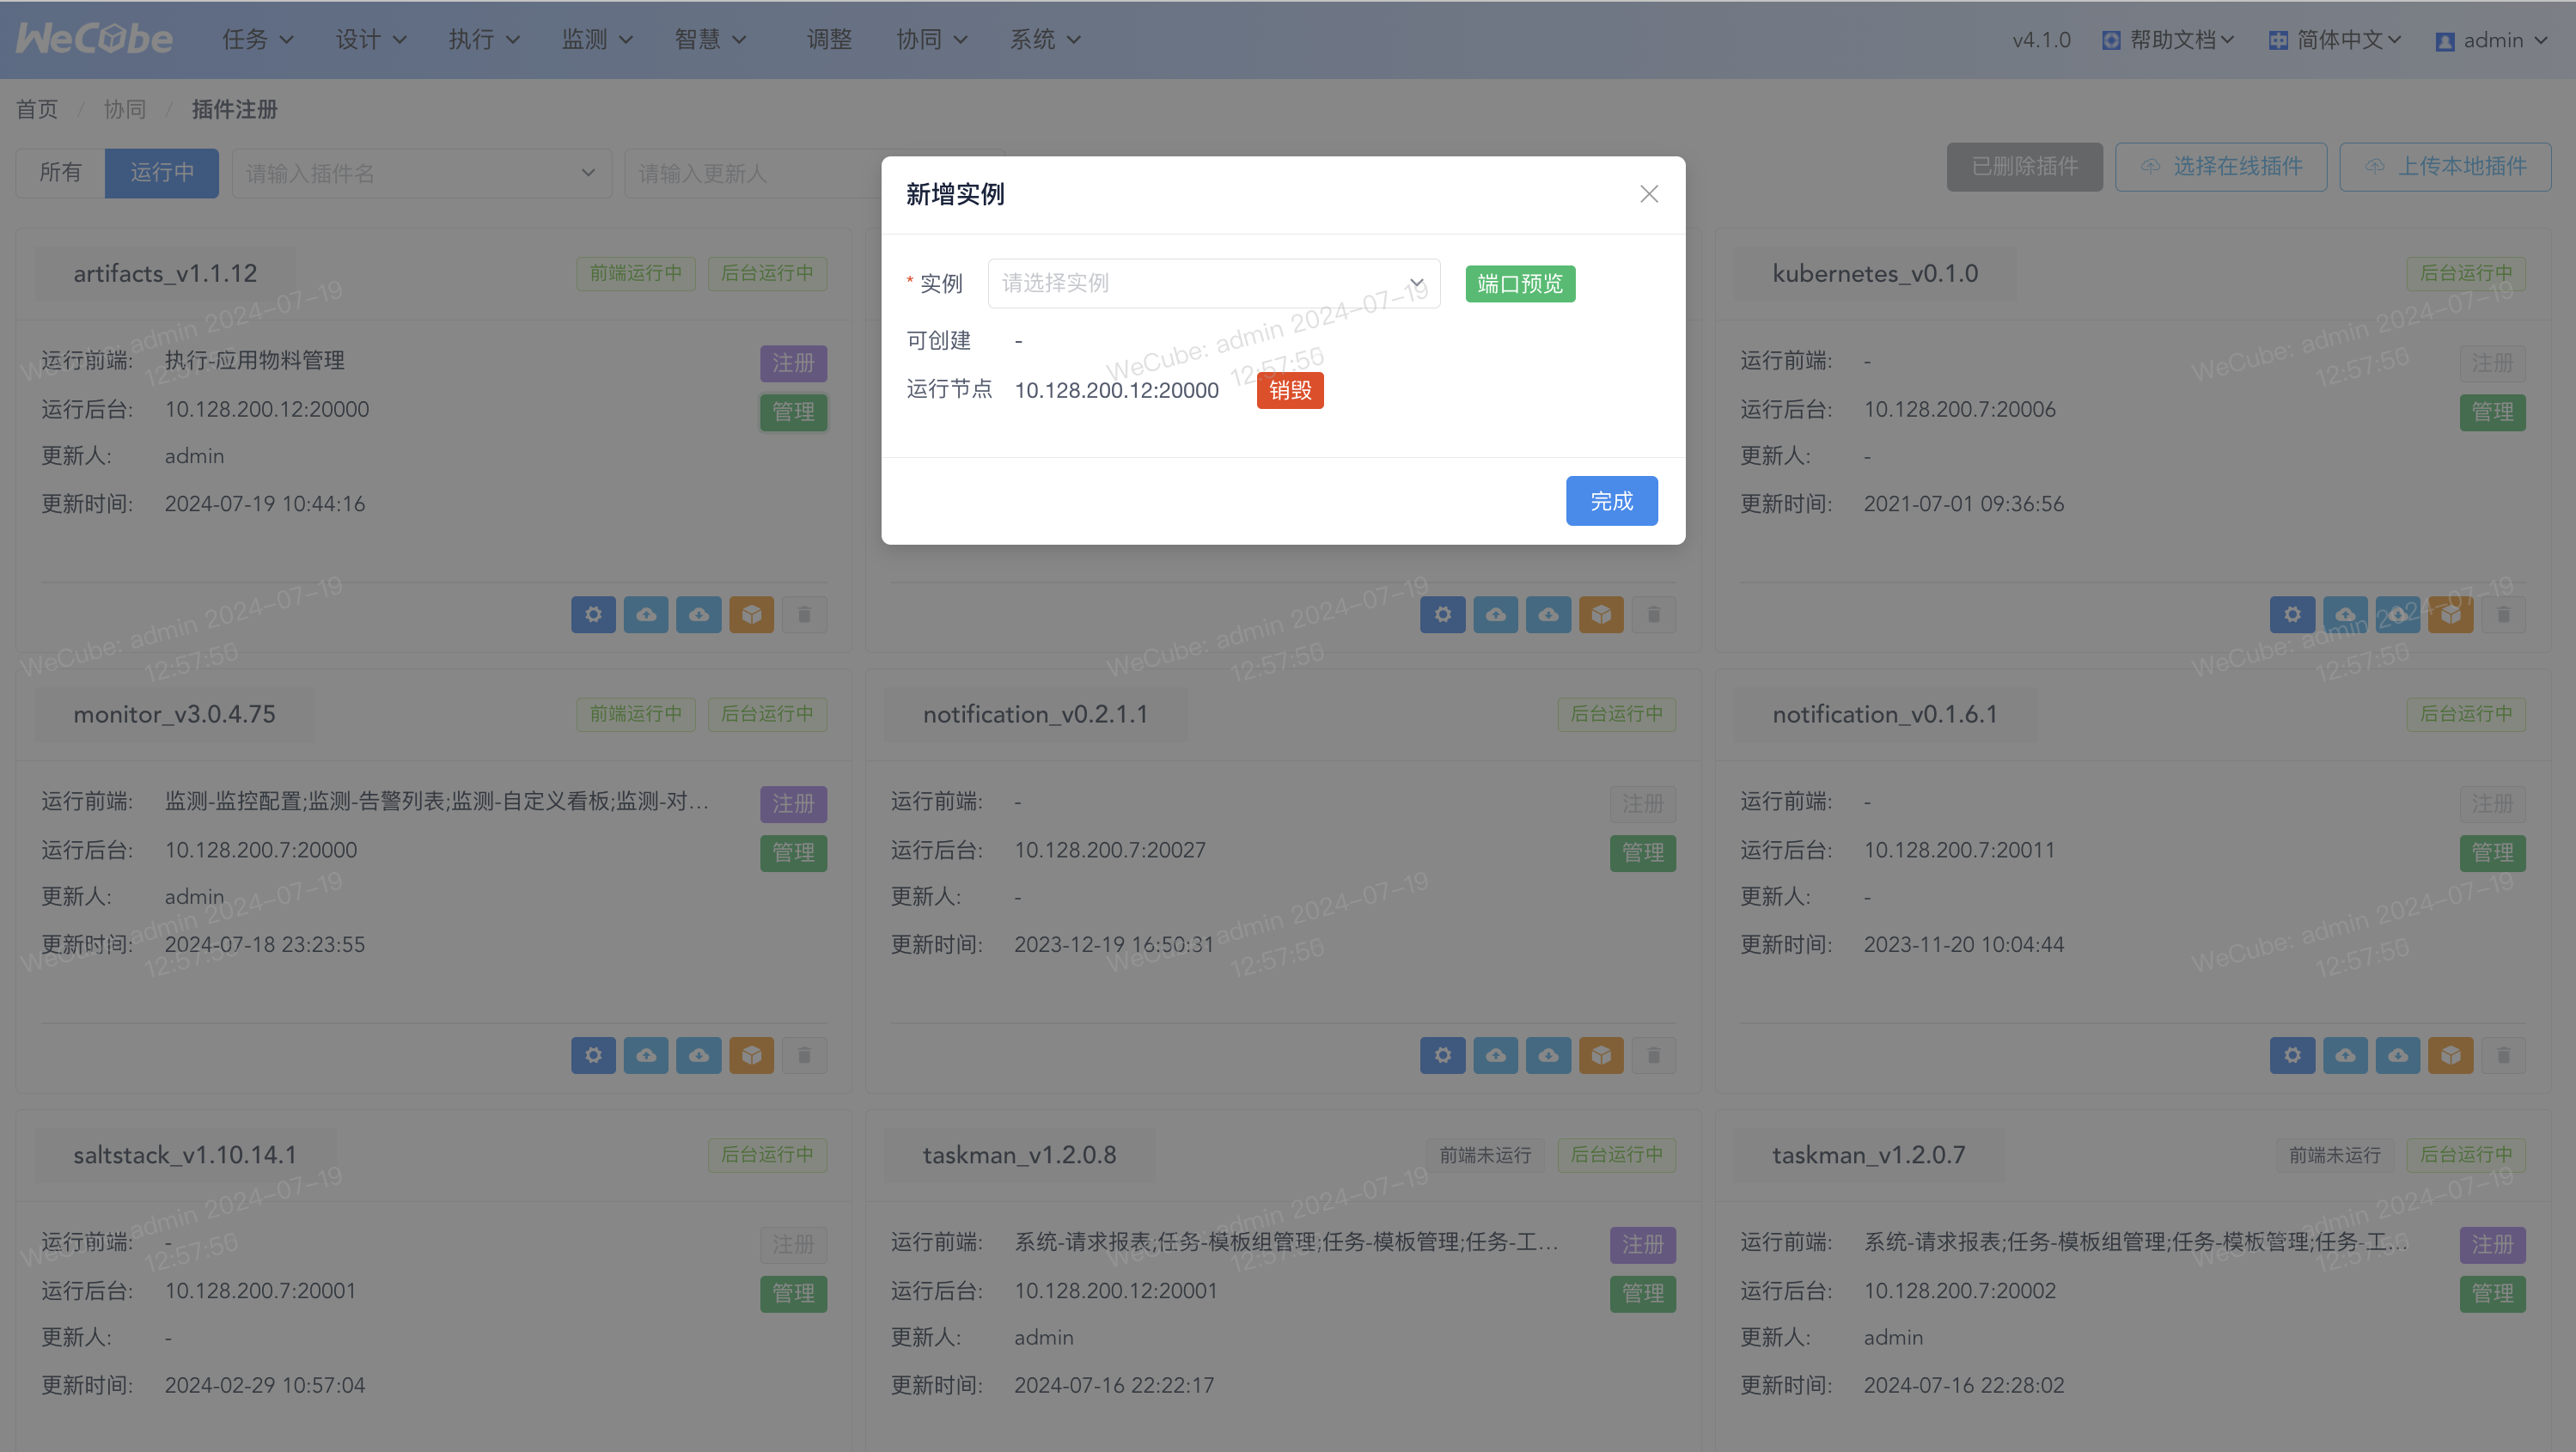This screenshot has width=2576, height=1452.
Task: Select the 运行中 filter tab
Action: (162, 173)
